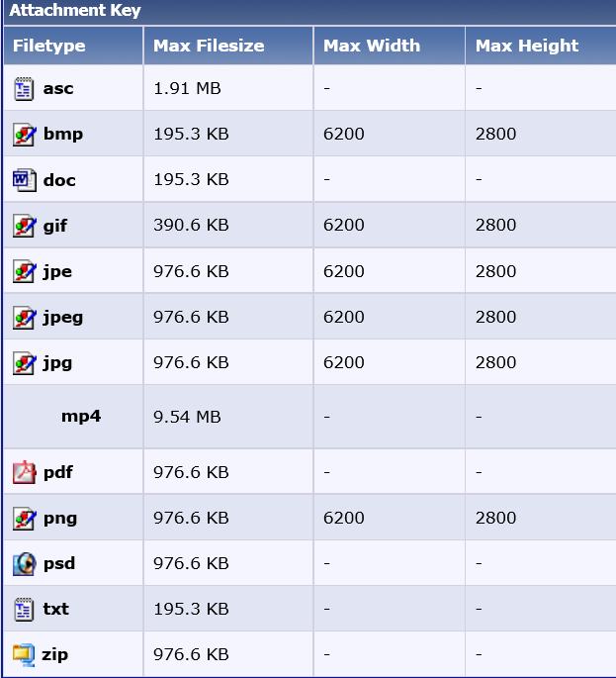Select the Max Filesize column header
Screen dimensions: 616x678
tap(228, 46)
